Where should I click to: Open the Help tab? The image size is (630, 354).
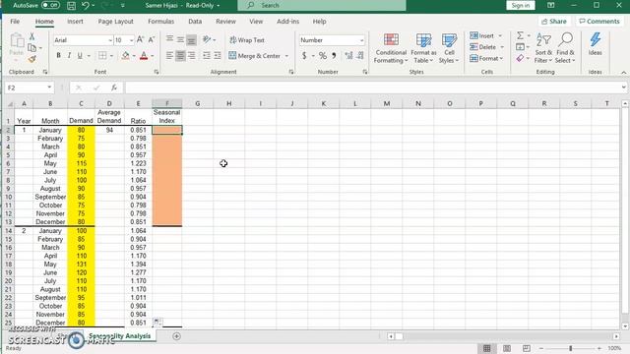[319, 22]
